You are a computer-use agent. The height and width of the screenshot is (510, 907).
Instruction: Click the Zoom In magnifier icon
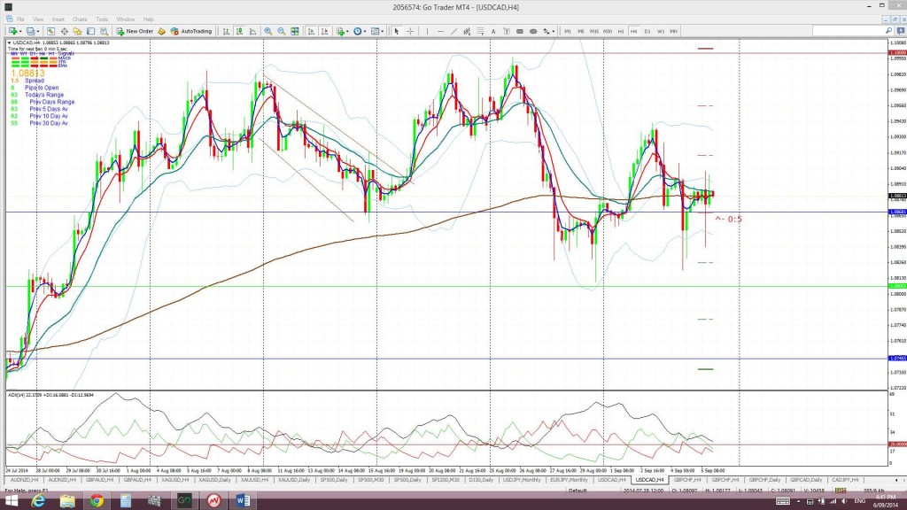point(269,31)
